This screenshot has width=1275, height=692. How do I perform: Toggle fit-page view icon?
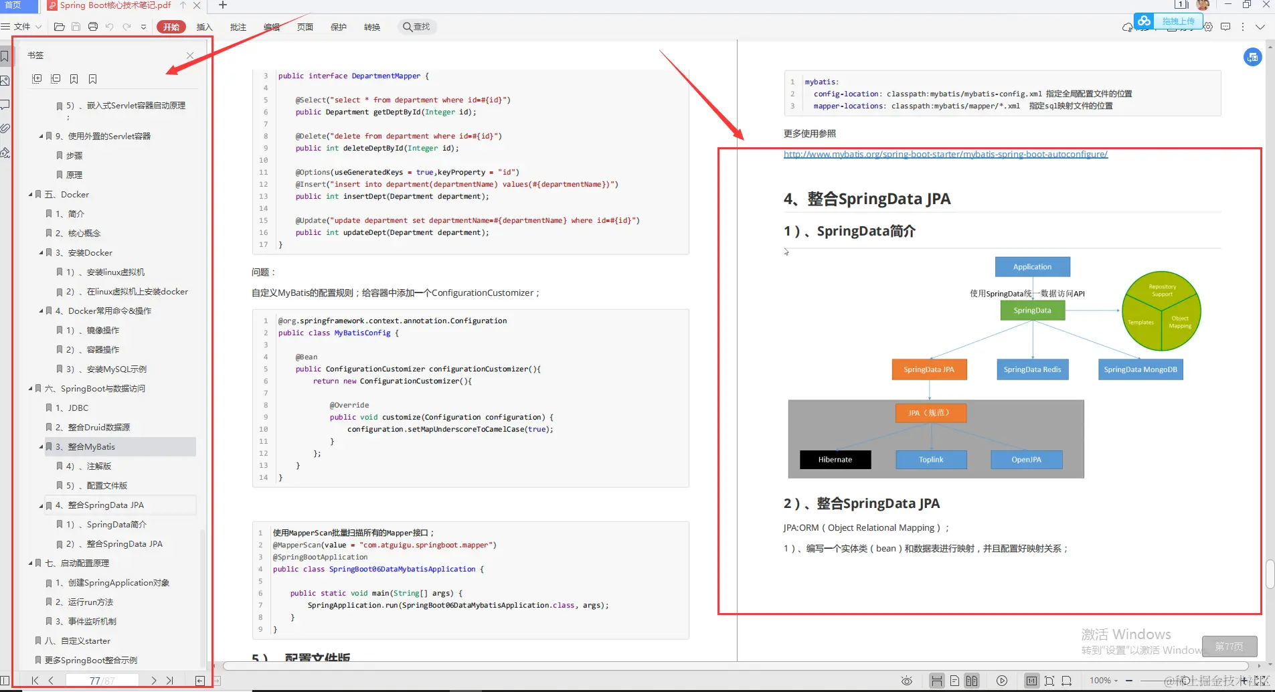pyautogui.click(x=1049, y=681)
